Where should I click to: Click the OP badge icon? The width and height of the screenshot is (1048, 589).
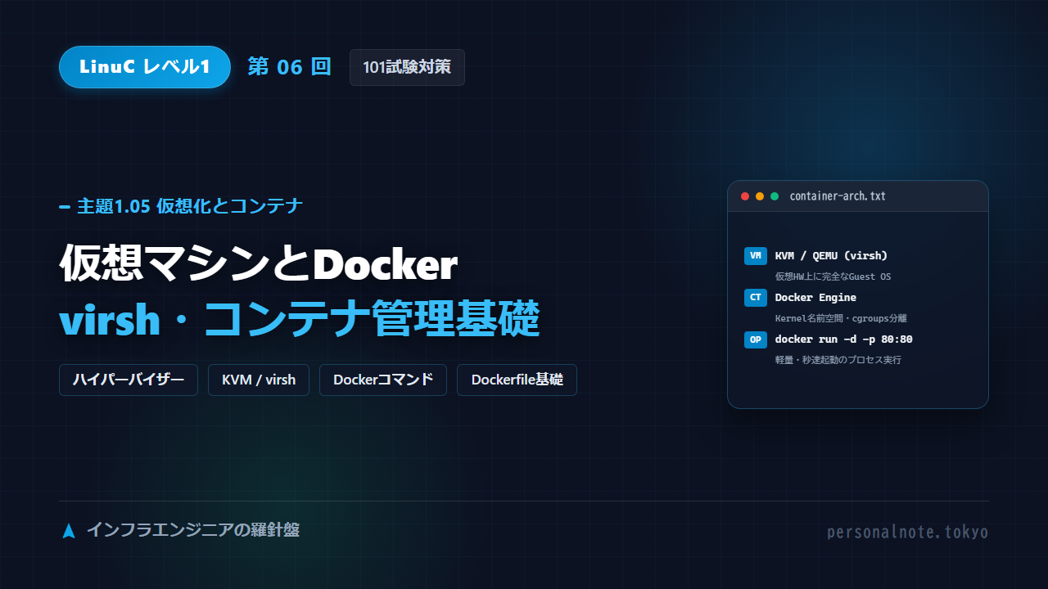tap(756, 339)
